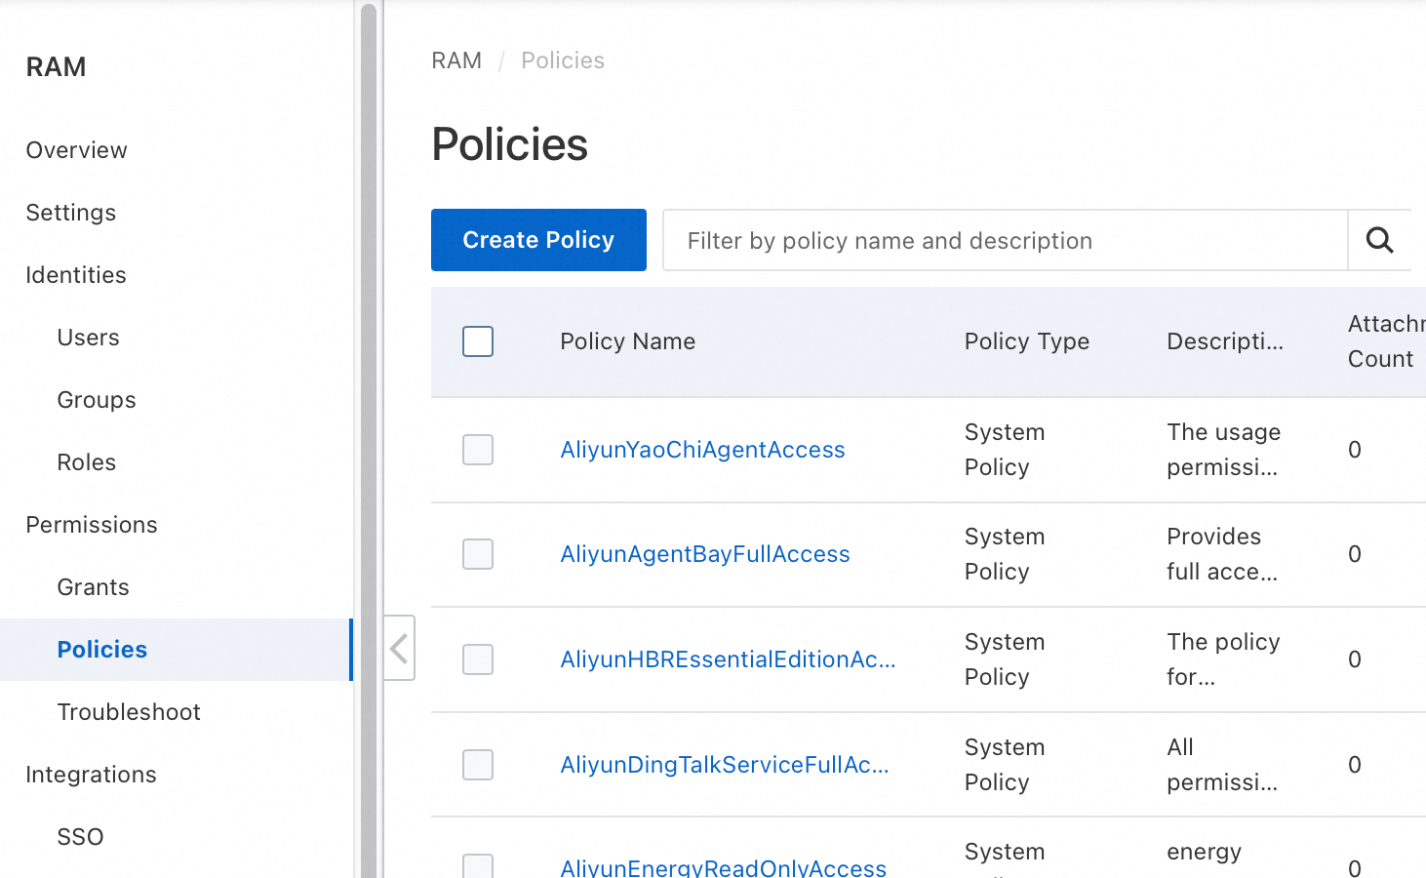Click the Descripti... column header
This screenshot has height=878, width=1426.
[1225, 341]
